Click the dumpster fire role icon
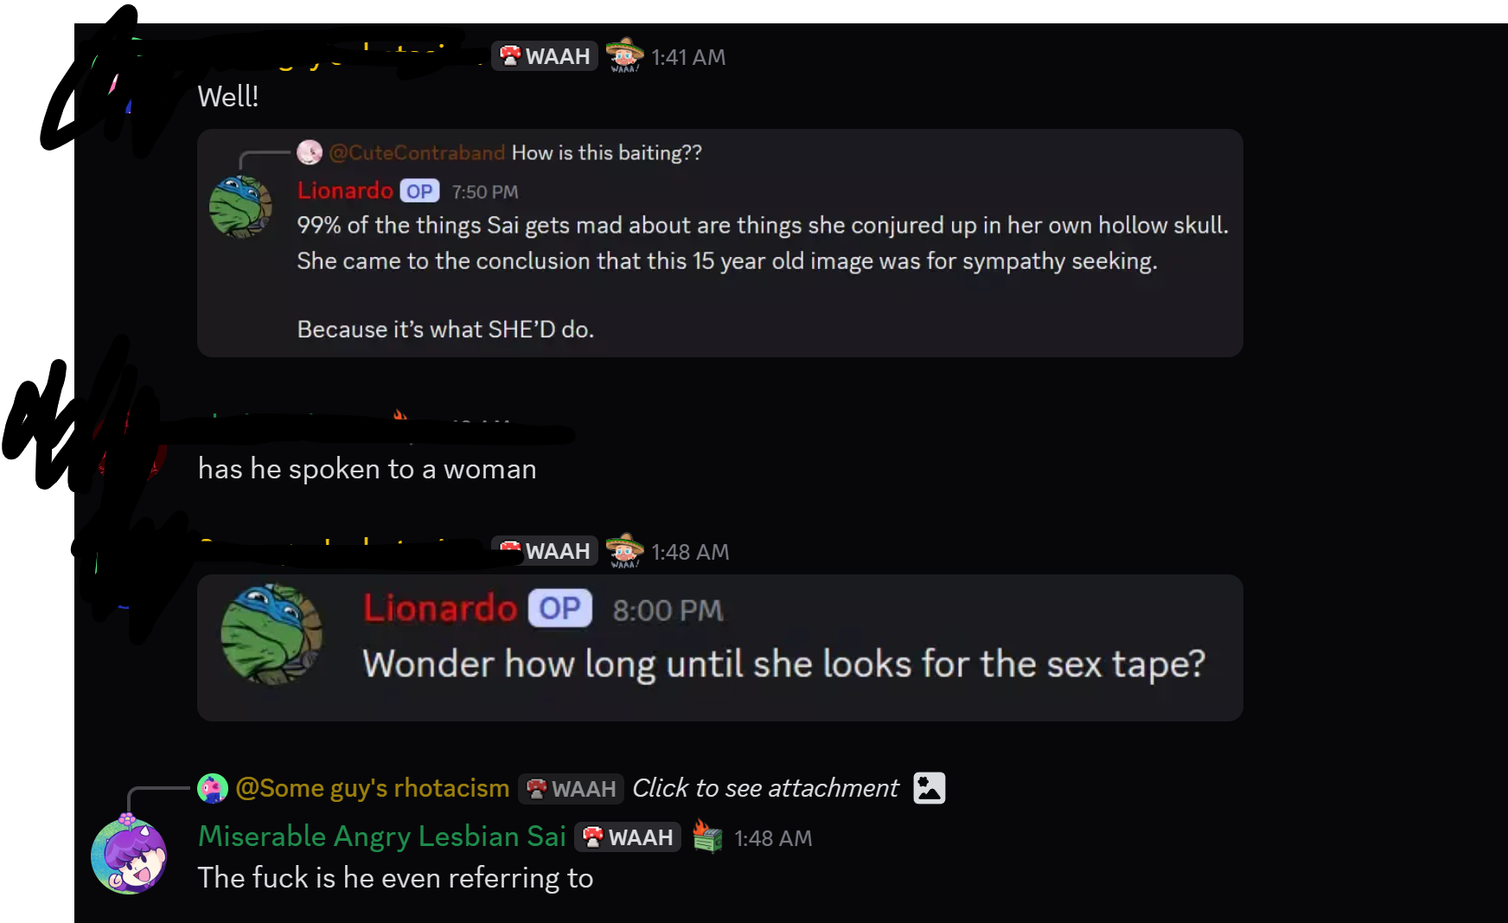 [x=707, y=836]
